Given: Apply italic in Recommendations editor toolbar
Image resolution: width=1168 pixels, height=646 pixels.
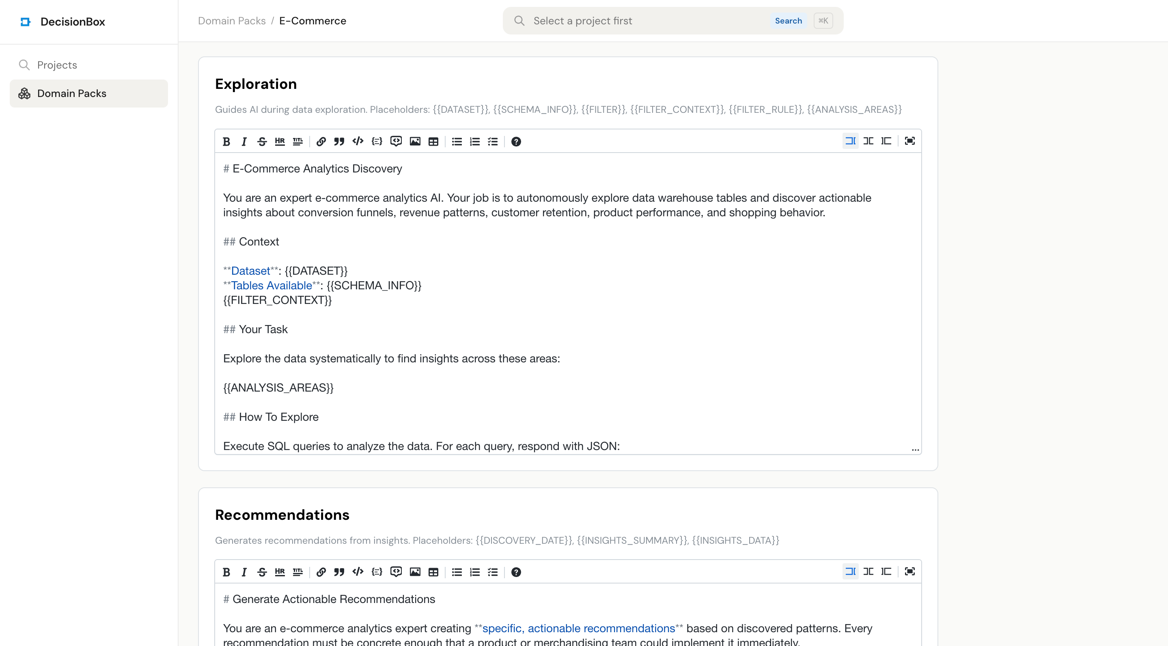Looking at the screenshot, I should (244, 572).
